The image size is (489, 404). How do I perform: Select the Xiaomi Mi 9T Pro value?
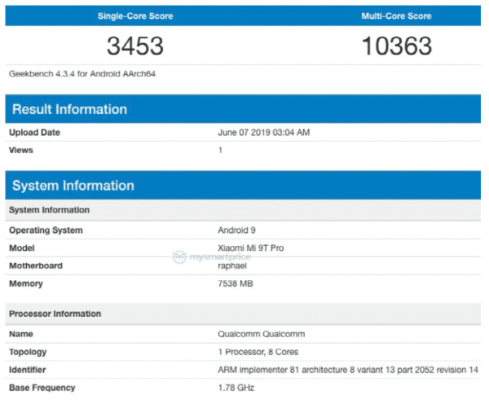point(251,248)
